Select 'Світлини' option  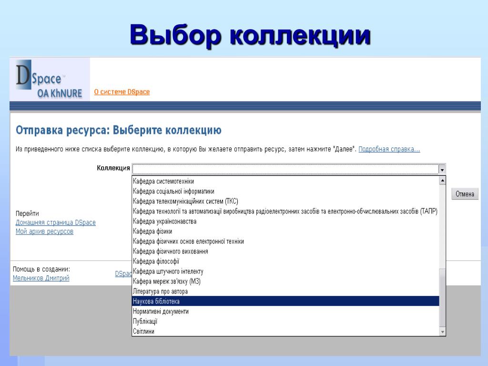[285, 331]
